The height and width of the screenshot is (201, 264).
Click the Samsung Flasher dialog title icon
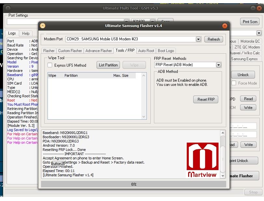tap(43, 26)
